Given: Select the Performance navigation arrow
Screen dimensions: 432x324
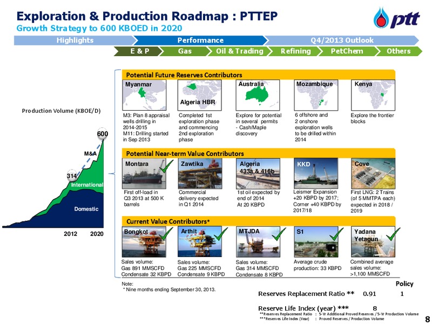Looking at the screenshot, I should coord(200,40).
